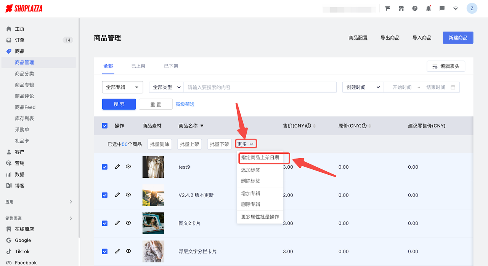The image size is (488, 266).
Task: Open the 全部专辑 dropdown
Action: pyautogui.click(x=122, y=87)
